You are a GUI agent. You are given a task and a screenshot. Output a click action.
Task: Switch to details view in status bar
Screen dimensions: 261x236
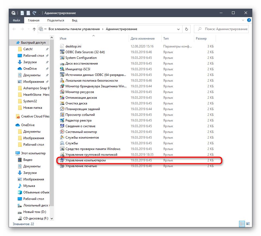pos(241,224)
